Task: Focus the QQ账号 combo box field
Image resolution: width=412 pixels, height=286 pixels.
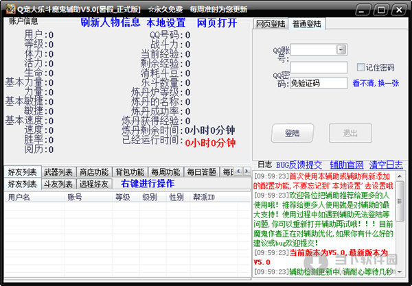Action: tap(319, 49)
